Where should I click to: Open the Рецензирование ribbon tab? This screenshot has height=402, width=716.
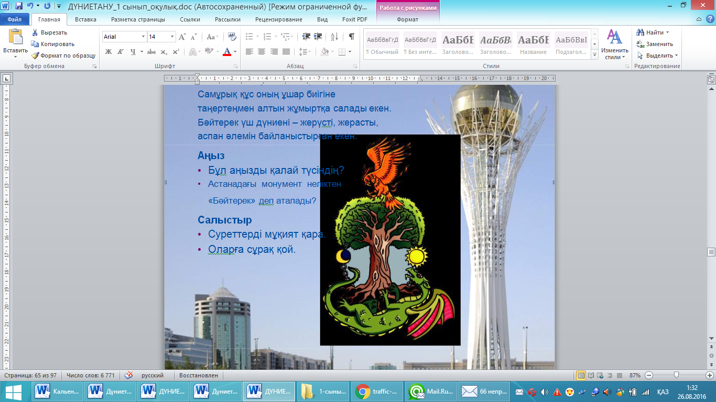278,19
